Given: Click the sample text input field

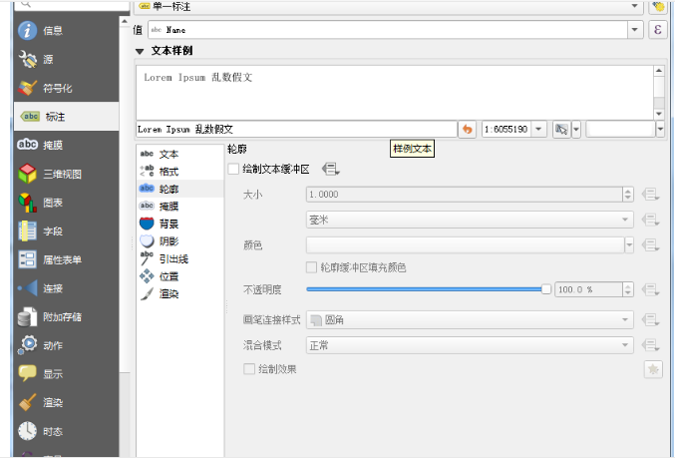Looking at the screenshot, I should [296, 129].
